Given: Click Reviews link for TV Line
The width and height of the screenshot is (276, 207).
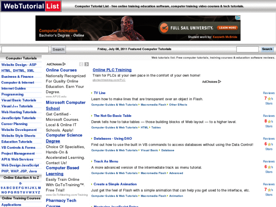Looking at the screenshot, I should click(x=269, y=93).
